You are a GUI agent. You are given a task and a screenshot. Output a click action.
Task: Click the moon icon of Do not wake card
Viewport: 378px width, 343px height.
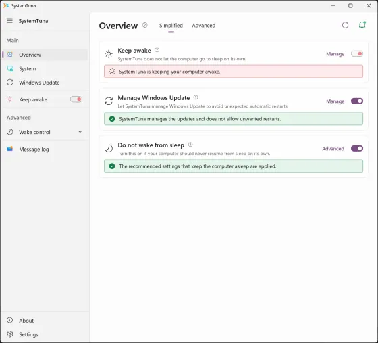pos(109,148)
